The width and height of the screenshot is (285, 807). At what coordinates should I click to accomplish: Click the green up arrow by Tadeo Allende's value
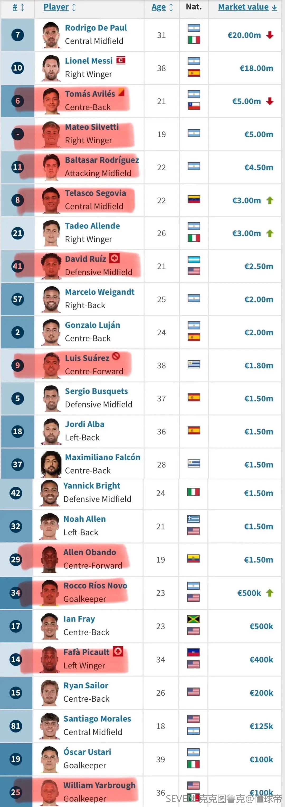click(x=270, y=233)
